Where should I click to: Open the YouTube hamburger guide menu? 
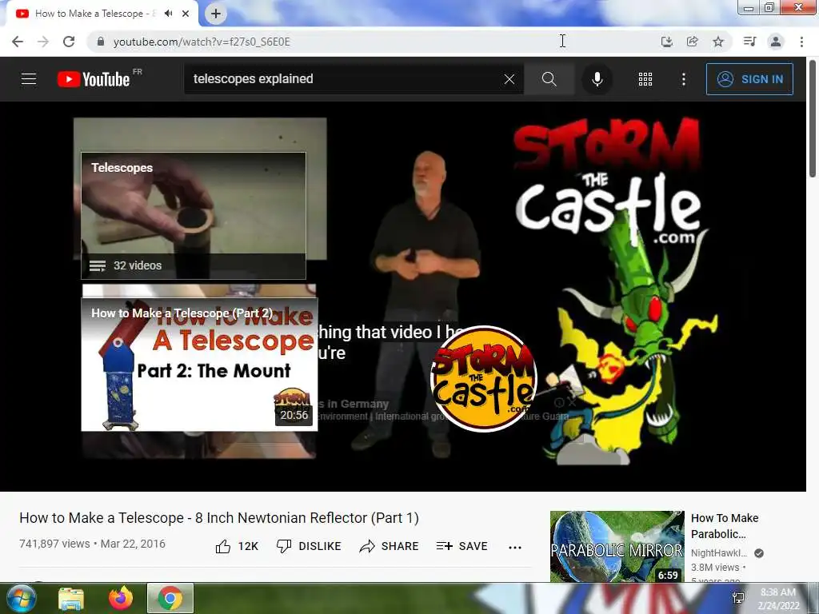(x=29, y=79)
